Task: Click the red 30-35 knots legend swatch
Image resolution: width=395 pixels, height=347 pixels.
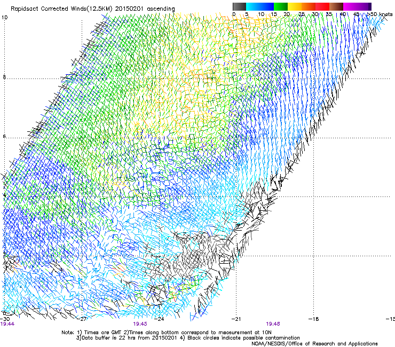Action: pos(322,6)
